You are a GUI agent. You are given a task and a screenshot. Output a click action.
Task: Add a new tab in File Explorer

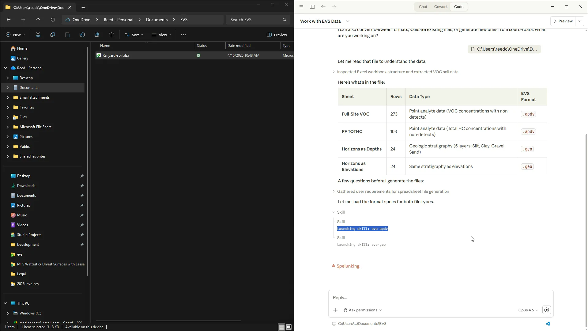click(83, 7)
